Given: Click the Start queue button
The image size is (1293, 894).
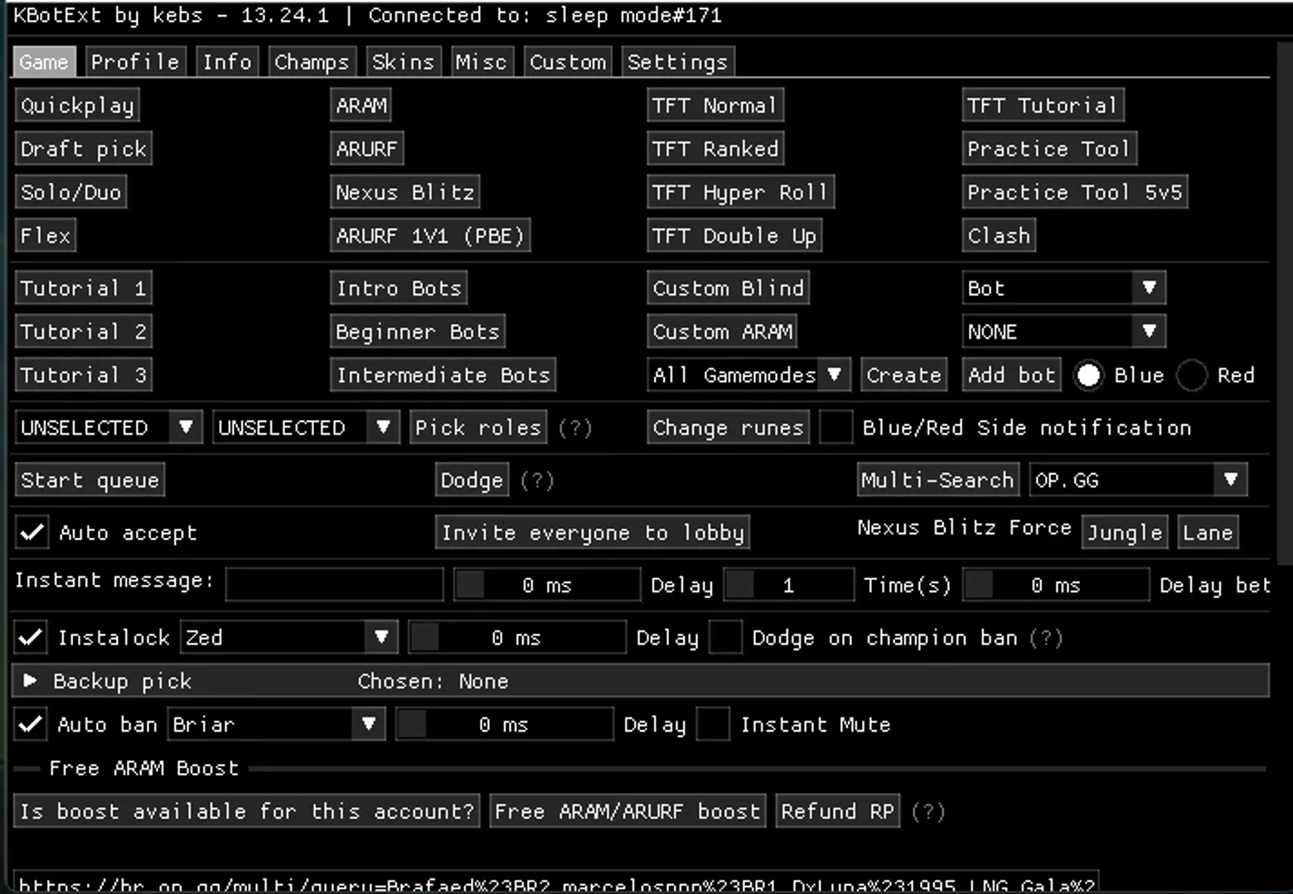Looking at the screenshot, I should [x=90, y=480].
